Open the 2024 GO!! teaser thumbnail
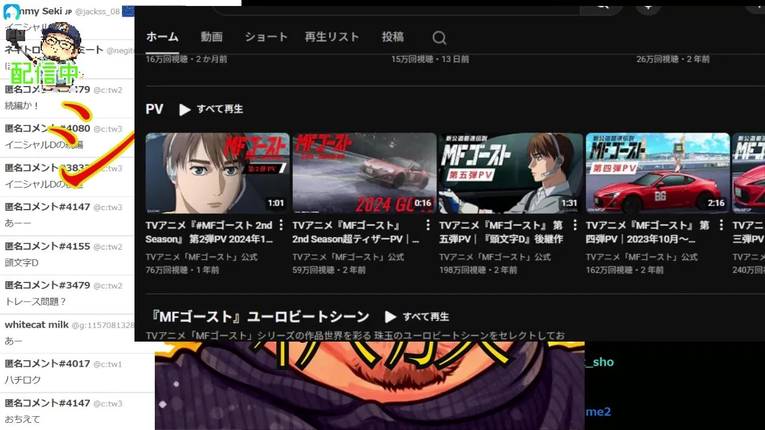Screen dimensions: 765x430 click(x=364, y=173)
